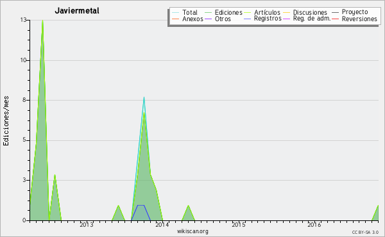This screenshot has height=237, width=385.
Task: Select the Ediciones legend entry
Action: coord(223,12)
